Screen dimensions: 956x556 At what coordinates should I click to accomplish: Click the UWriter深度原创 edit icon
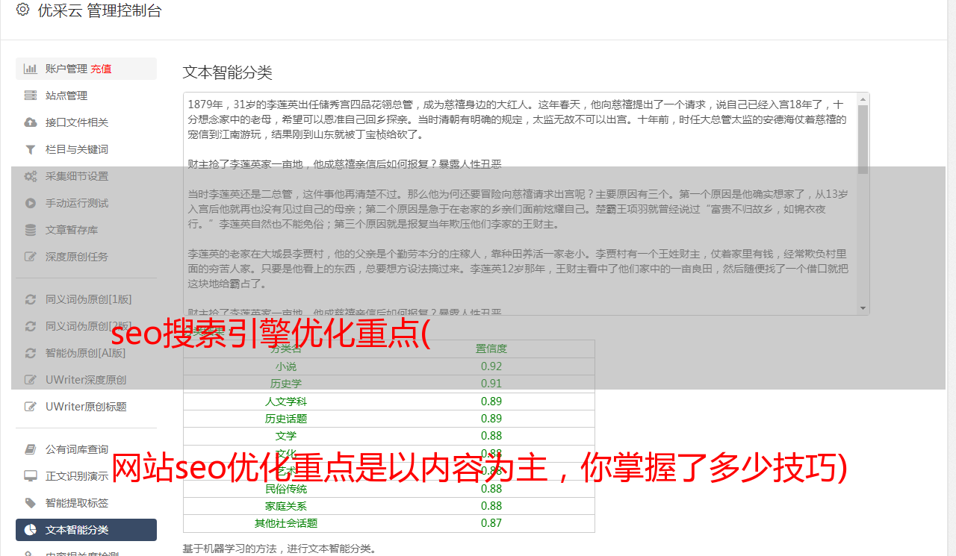[x=31, y=380]
